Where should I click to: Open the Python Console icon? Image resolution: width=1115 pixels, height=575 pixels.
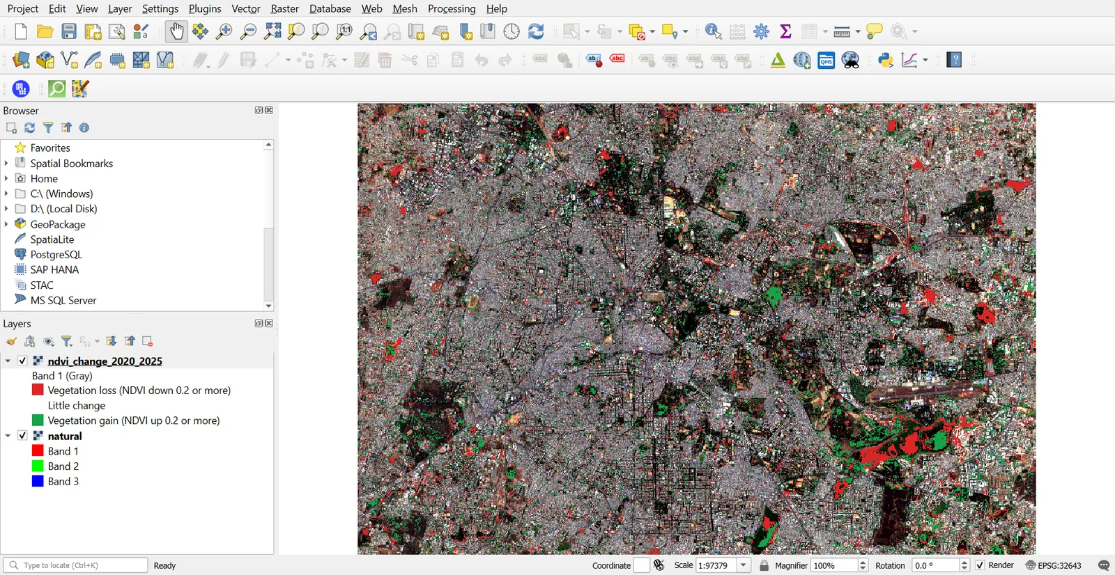(886, 60)
